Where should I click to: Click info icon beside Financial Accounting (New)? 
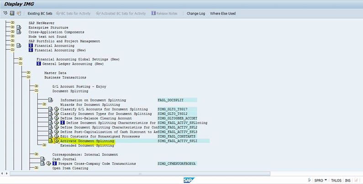[x=31, y=50]
